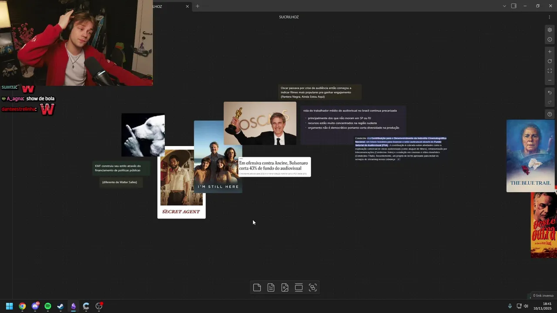Expand the tab list dropdown
The image size is (557, 313).
pos(504,6)
